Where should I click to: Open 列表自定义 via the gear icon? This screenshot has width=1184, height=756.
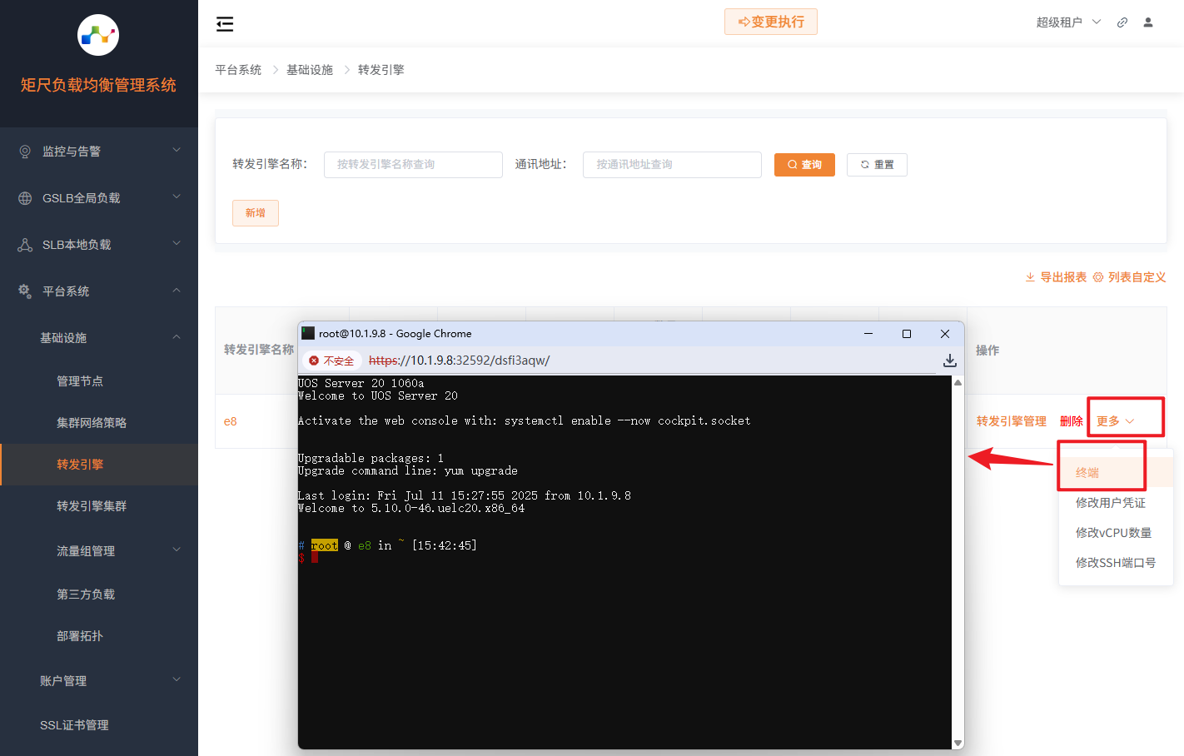[x=1097, y=277]
